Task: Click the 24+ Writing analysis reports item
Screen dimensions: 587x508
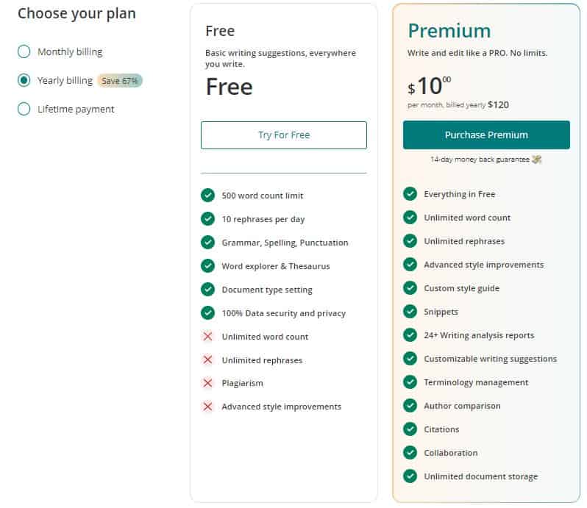Action: tap(479, 335)
